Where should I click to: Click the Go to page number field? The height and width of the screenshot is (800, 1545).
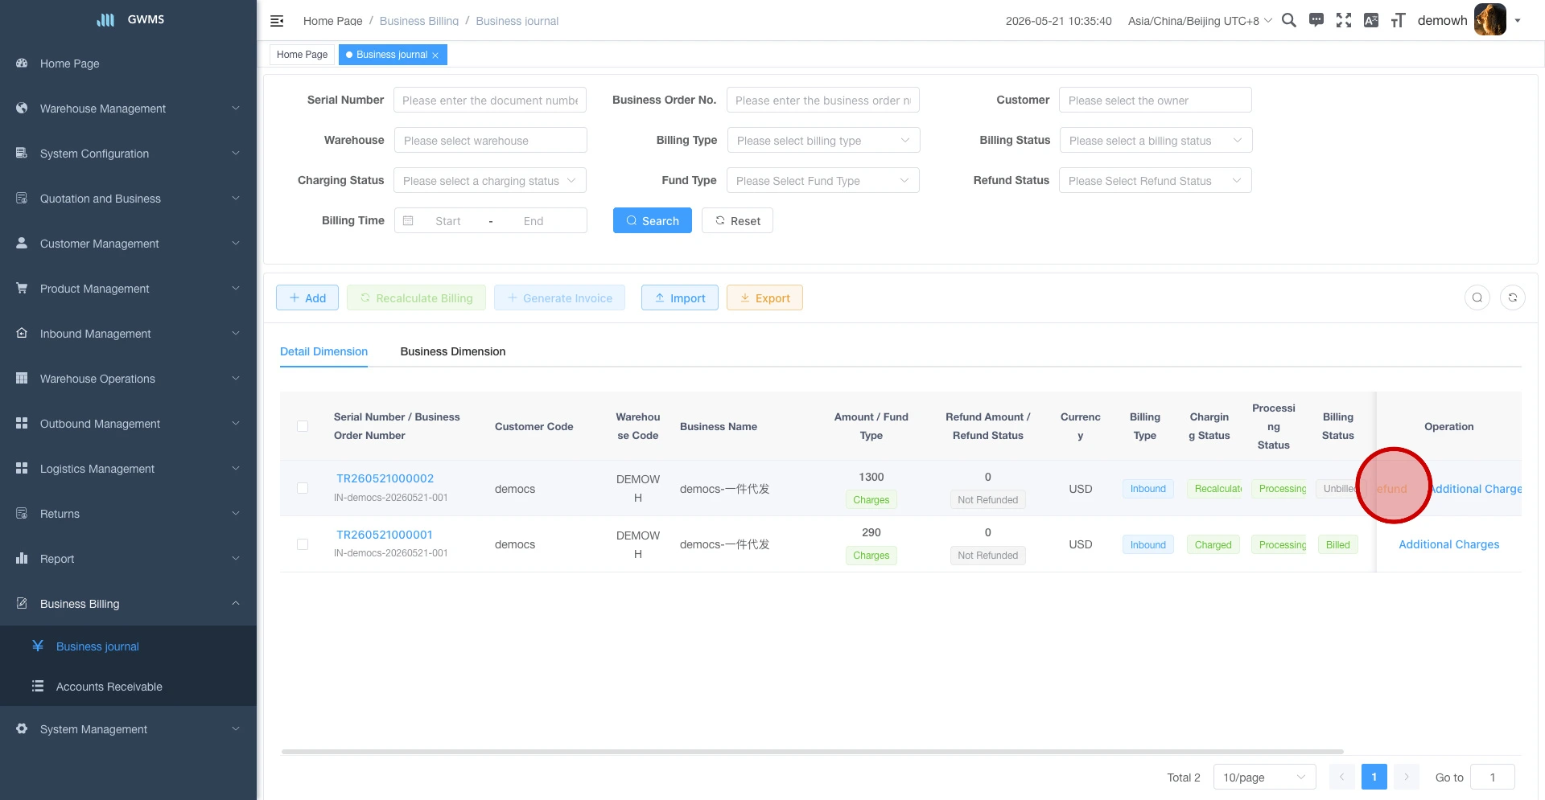pos(1493,777)
